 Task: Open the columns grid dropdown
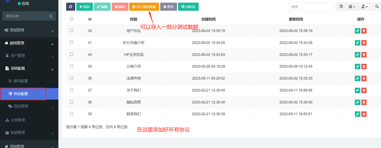(352, 7)
